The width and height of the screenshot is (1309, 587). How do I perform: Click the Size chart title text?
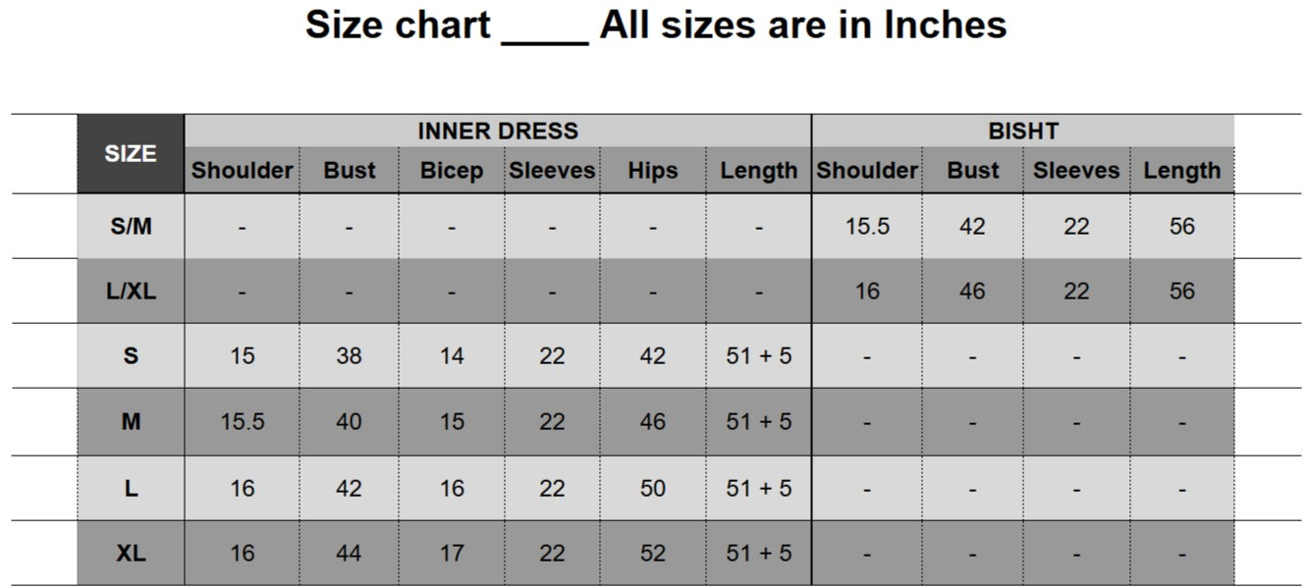655,25
